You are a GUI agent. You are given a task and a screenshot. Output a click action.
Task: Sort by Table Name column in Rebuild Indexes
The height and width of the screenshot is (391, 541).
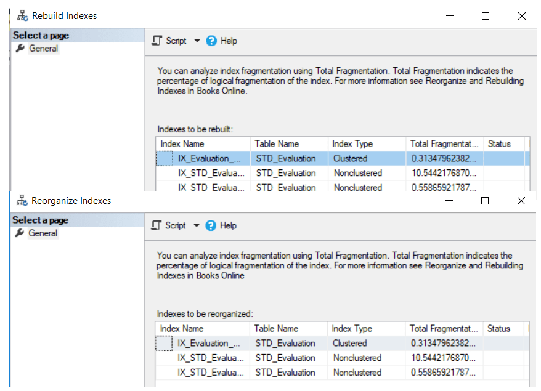tap(289, 144)
